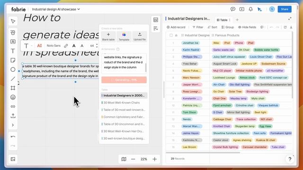Open the help question mark button
The image size is (303, 170).
click(x=290, y=159)
